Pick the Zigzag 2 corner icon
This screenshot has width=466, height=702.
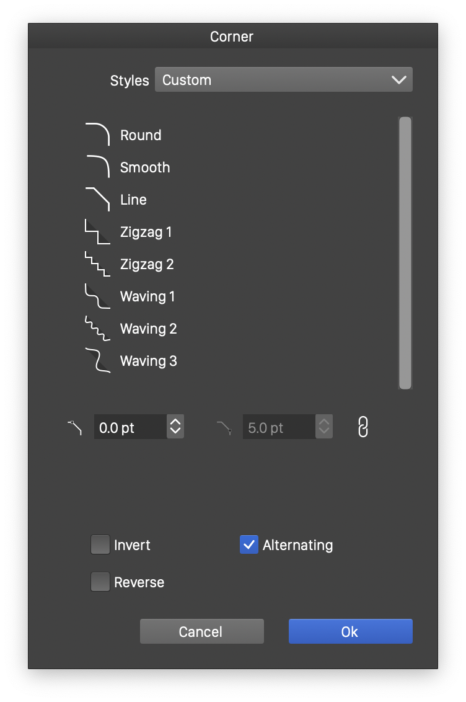(97, 264)
